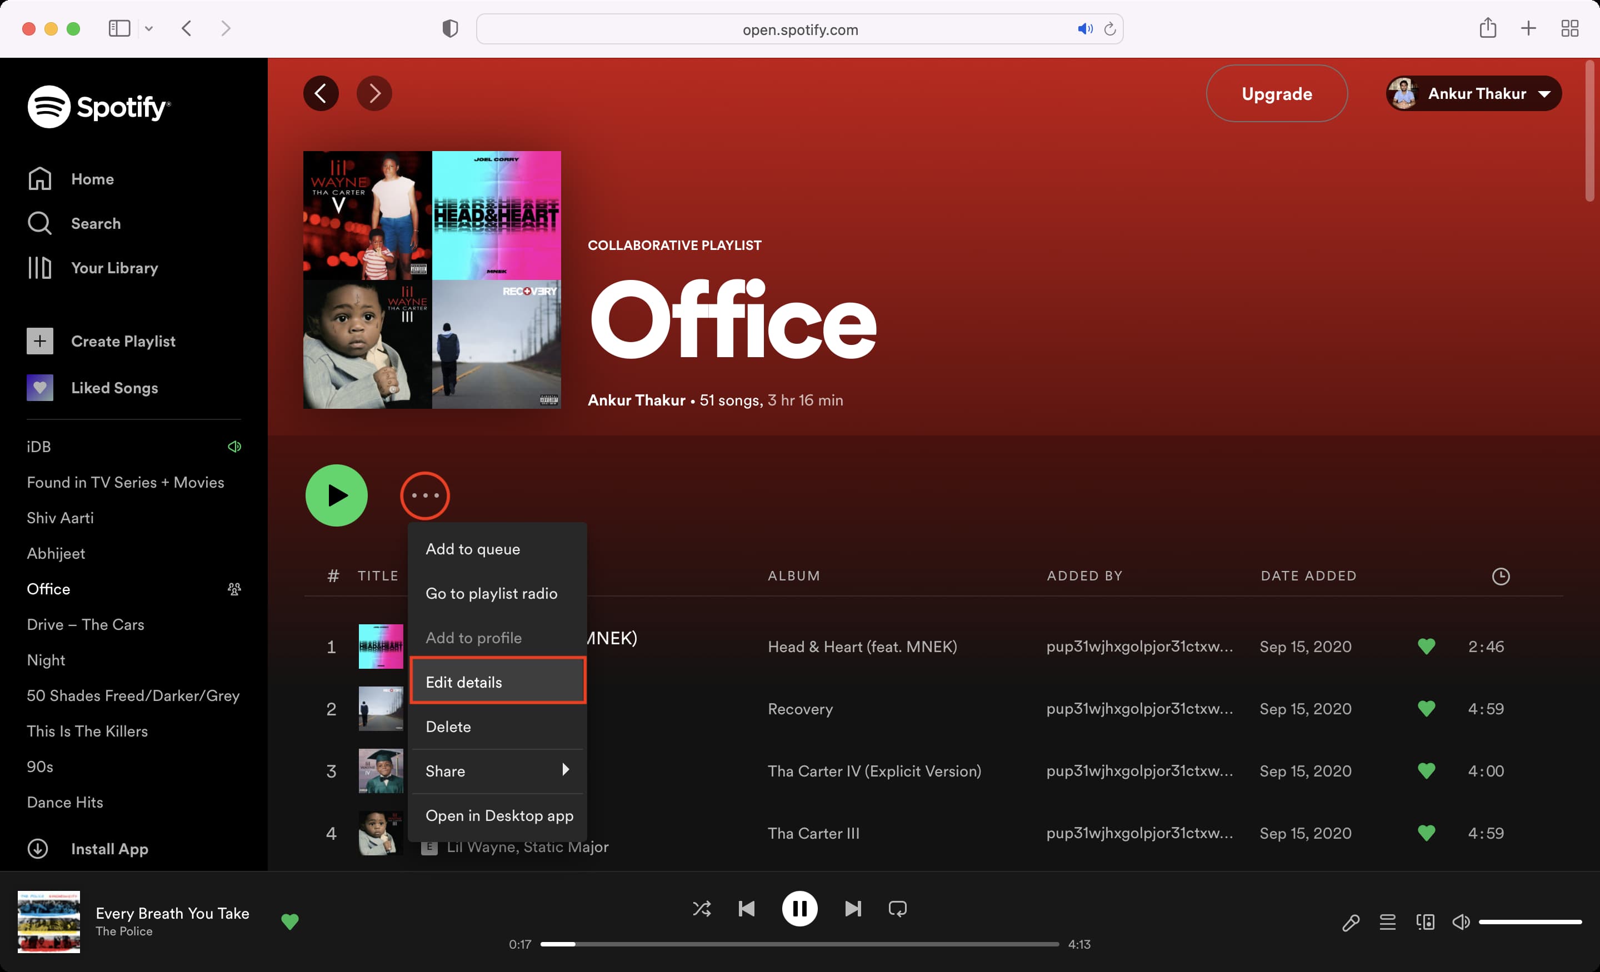Open the Shiv Aarti playlist
This screenshot has height=972, width=1600.
[x=61, y=518]
